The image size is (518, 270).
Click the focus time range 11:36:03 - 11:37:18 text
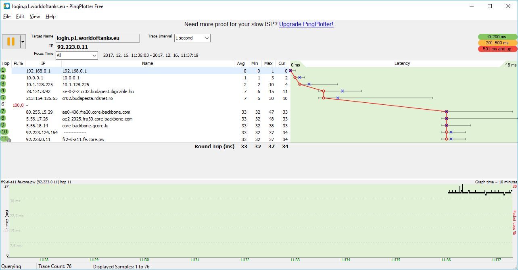[150, 55]
